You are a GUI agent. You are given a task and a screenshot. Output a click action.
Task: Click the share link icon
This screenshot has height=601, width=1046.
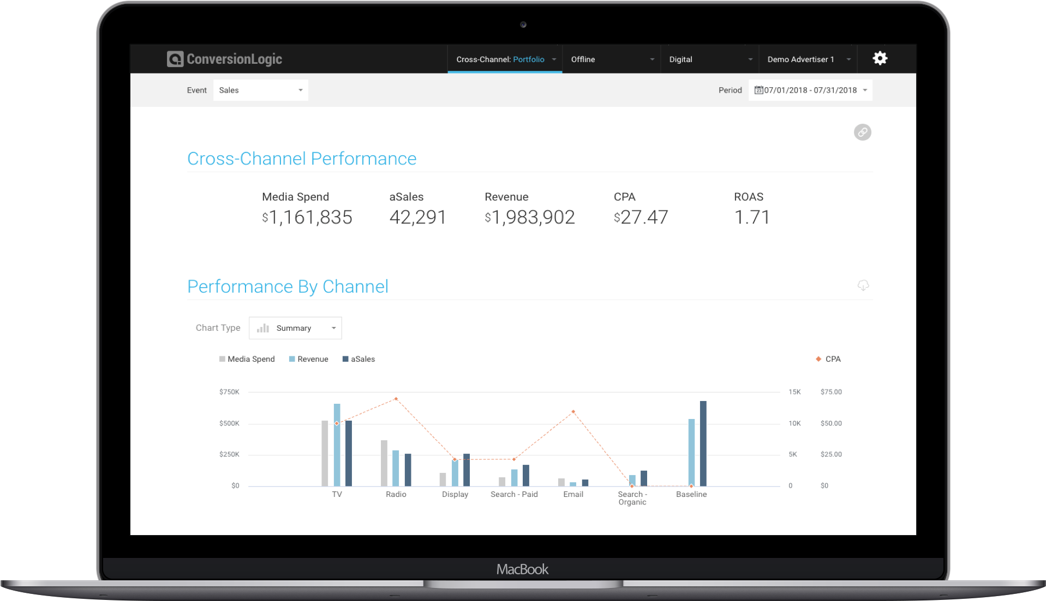click(x=862, y=132)
